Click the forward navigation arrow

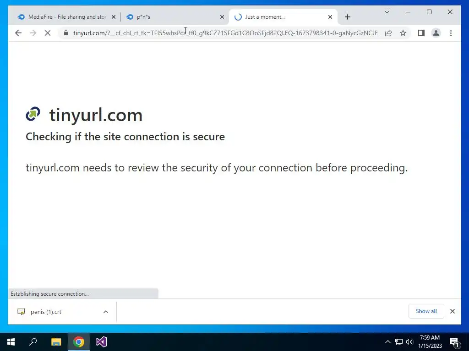pyautogui.click(x=33, y=33)
